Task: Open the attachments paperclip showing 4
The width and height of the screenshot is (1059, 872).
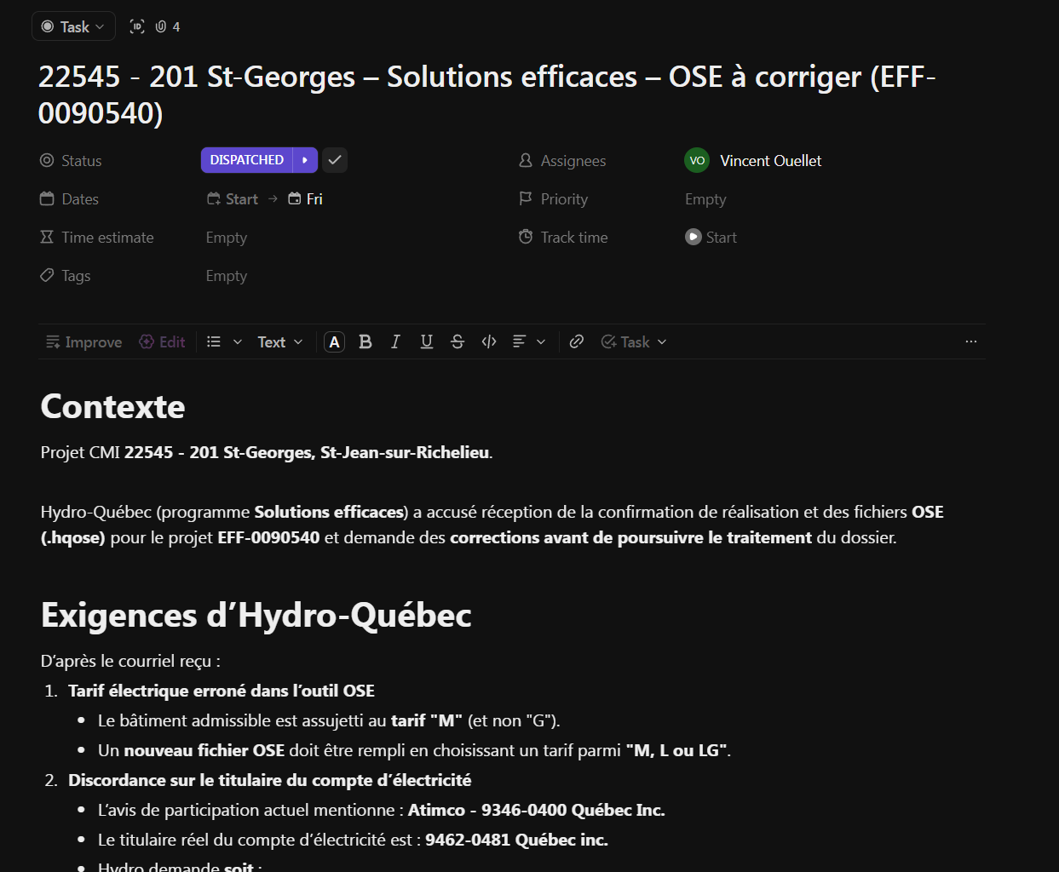Action: click(167, 26)
